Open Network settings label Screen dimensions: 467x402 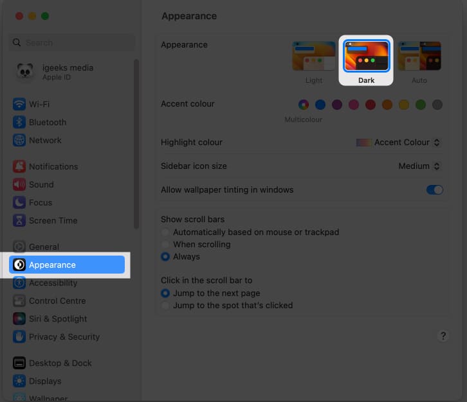pyautogui.click(x=45, y=140)
